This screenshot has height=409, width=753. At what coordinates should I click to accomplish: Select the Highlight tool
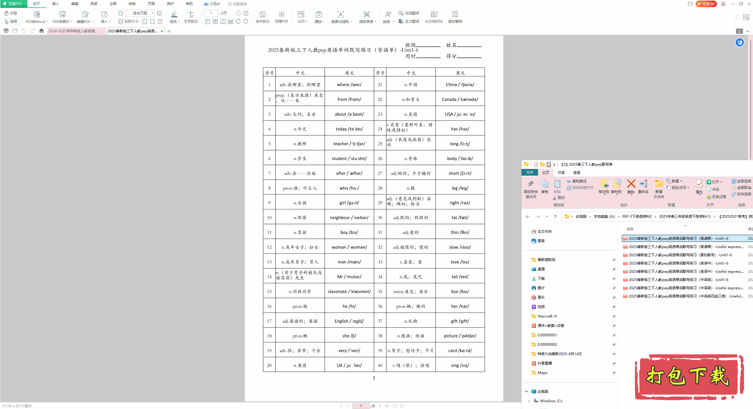[174, 17]
